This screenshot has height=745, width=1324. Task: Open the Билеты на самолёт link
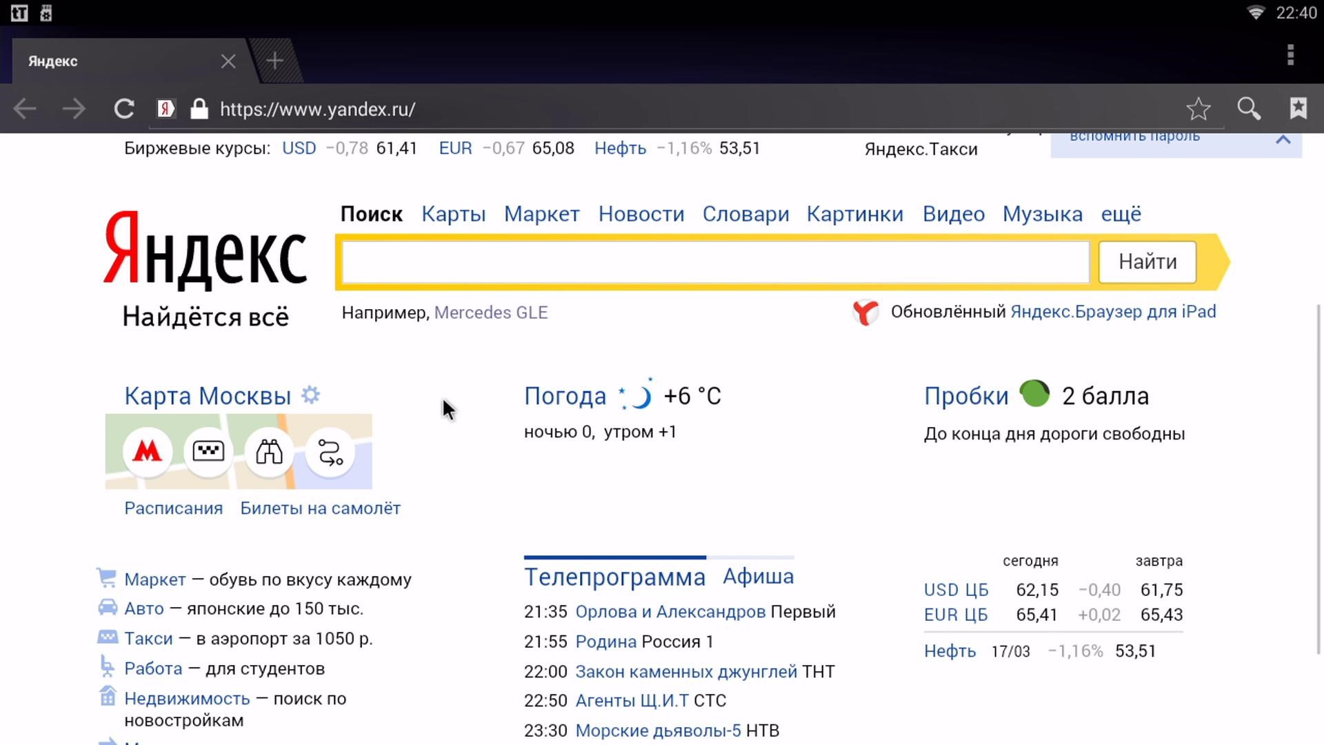[x=320, y=508]
